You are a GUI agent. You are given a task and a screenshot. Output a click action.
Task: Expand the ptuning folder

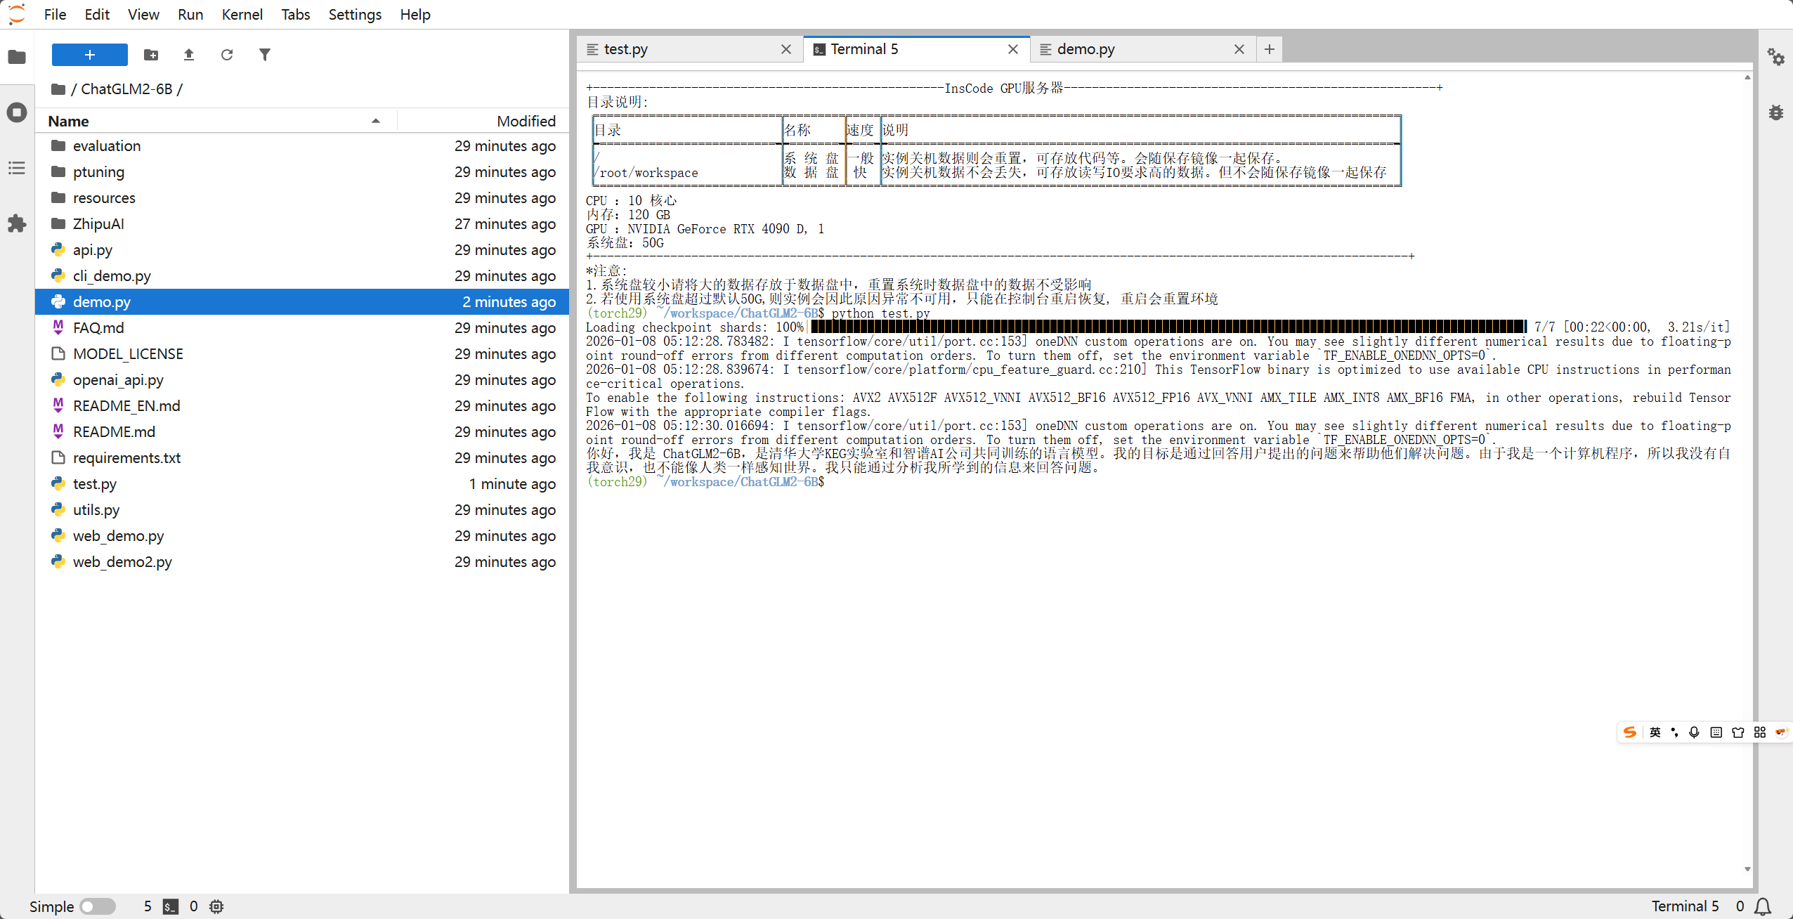tap(98, 172)
